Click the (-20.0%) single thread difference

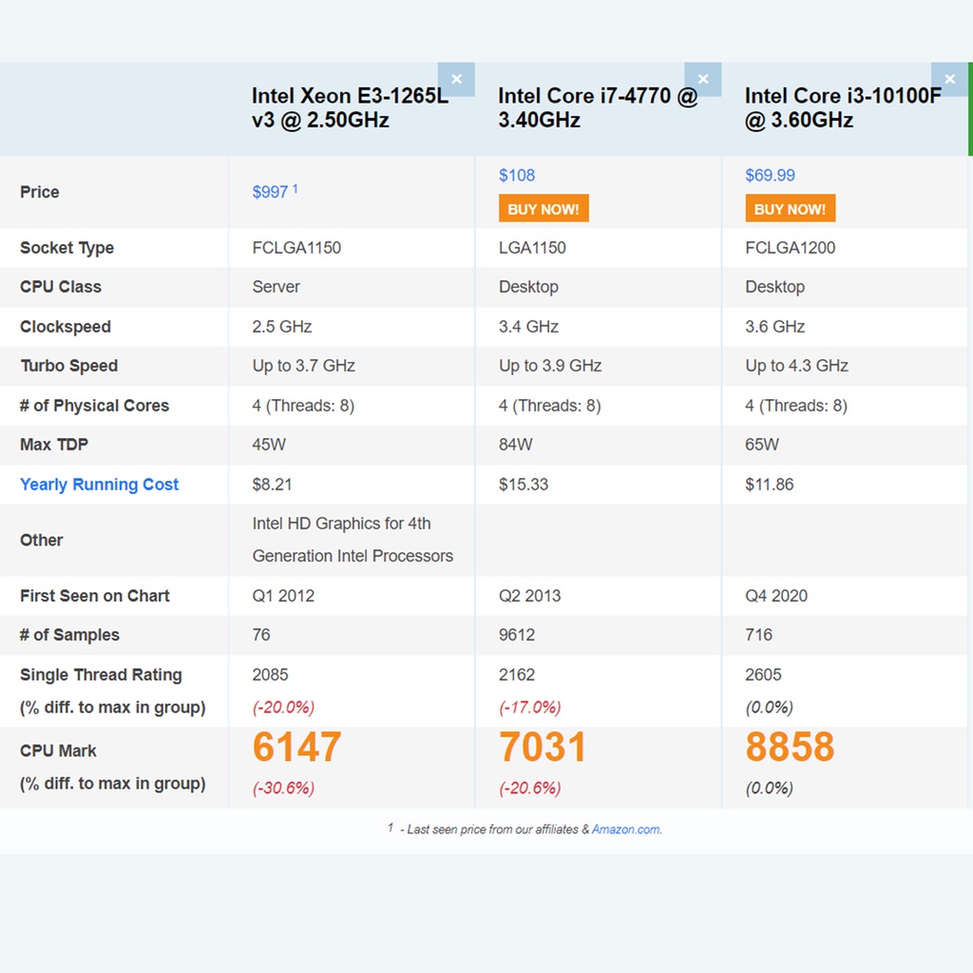click(283, 707)
